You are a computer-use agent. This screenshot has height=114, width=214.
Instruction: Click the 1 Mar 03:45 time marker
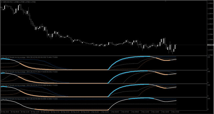click(x=105, y=112)
